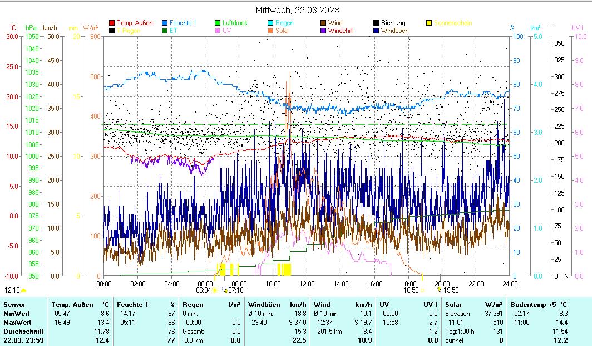Click the brown Wind legend swatch
The width and height of the screenshot is (592, 346).
click(323, 23)
